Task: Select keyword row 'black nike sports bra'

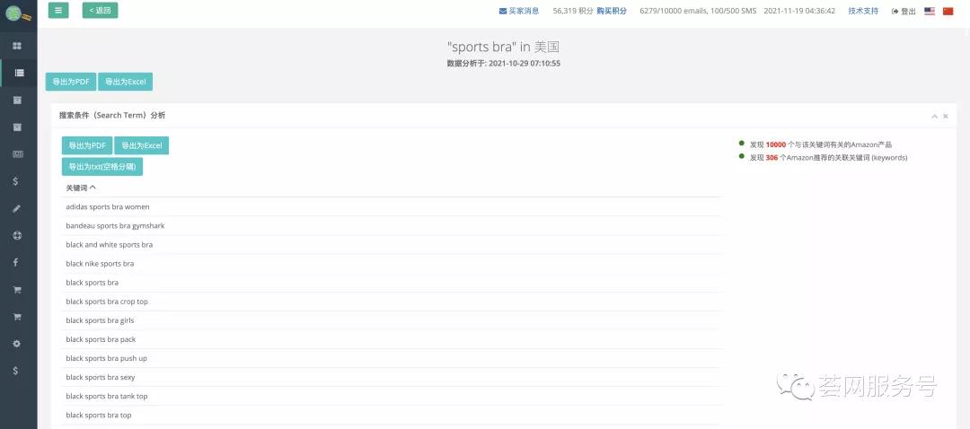Action: click(x=391, y=263)
